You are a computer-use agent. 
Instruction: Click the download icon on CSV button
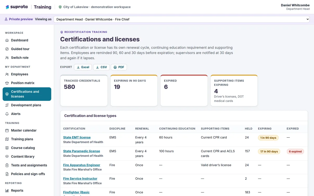(97, 67)
